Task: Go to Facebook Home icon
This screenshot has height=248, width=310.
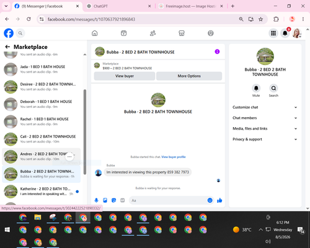Action: click(x=95, y=33)
